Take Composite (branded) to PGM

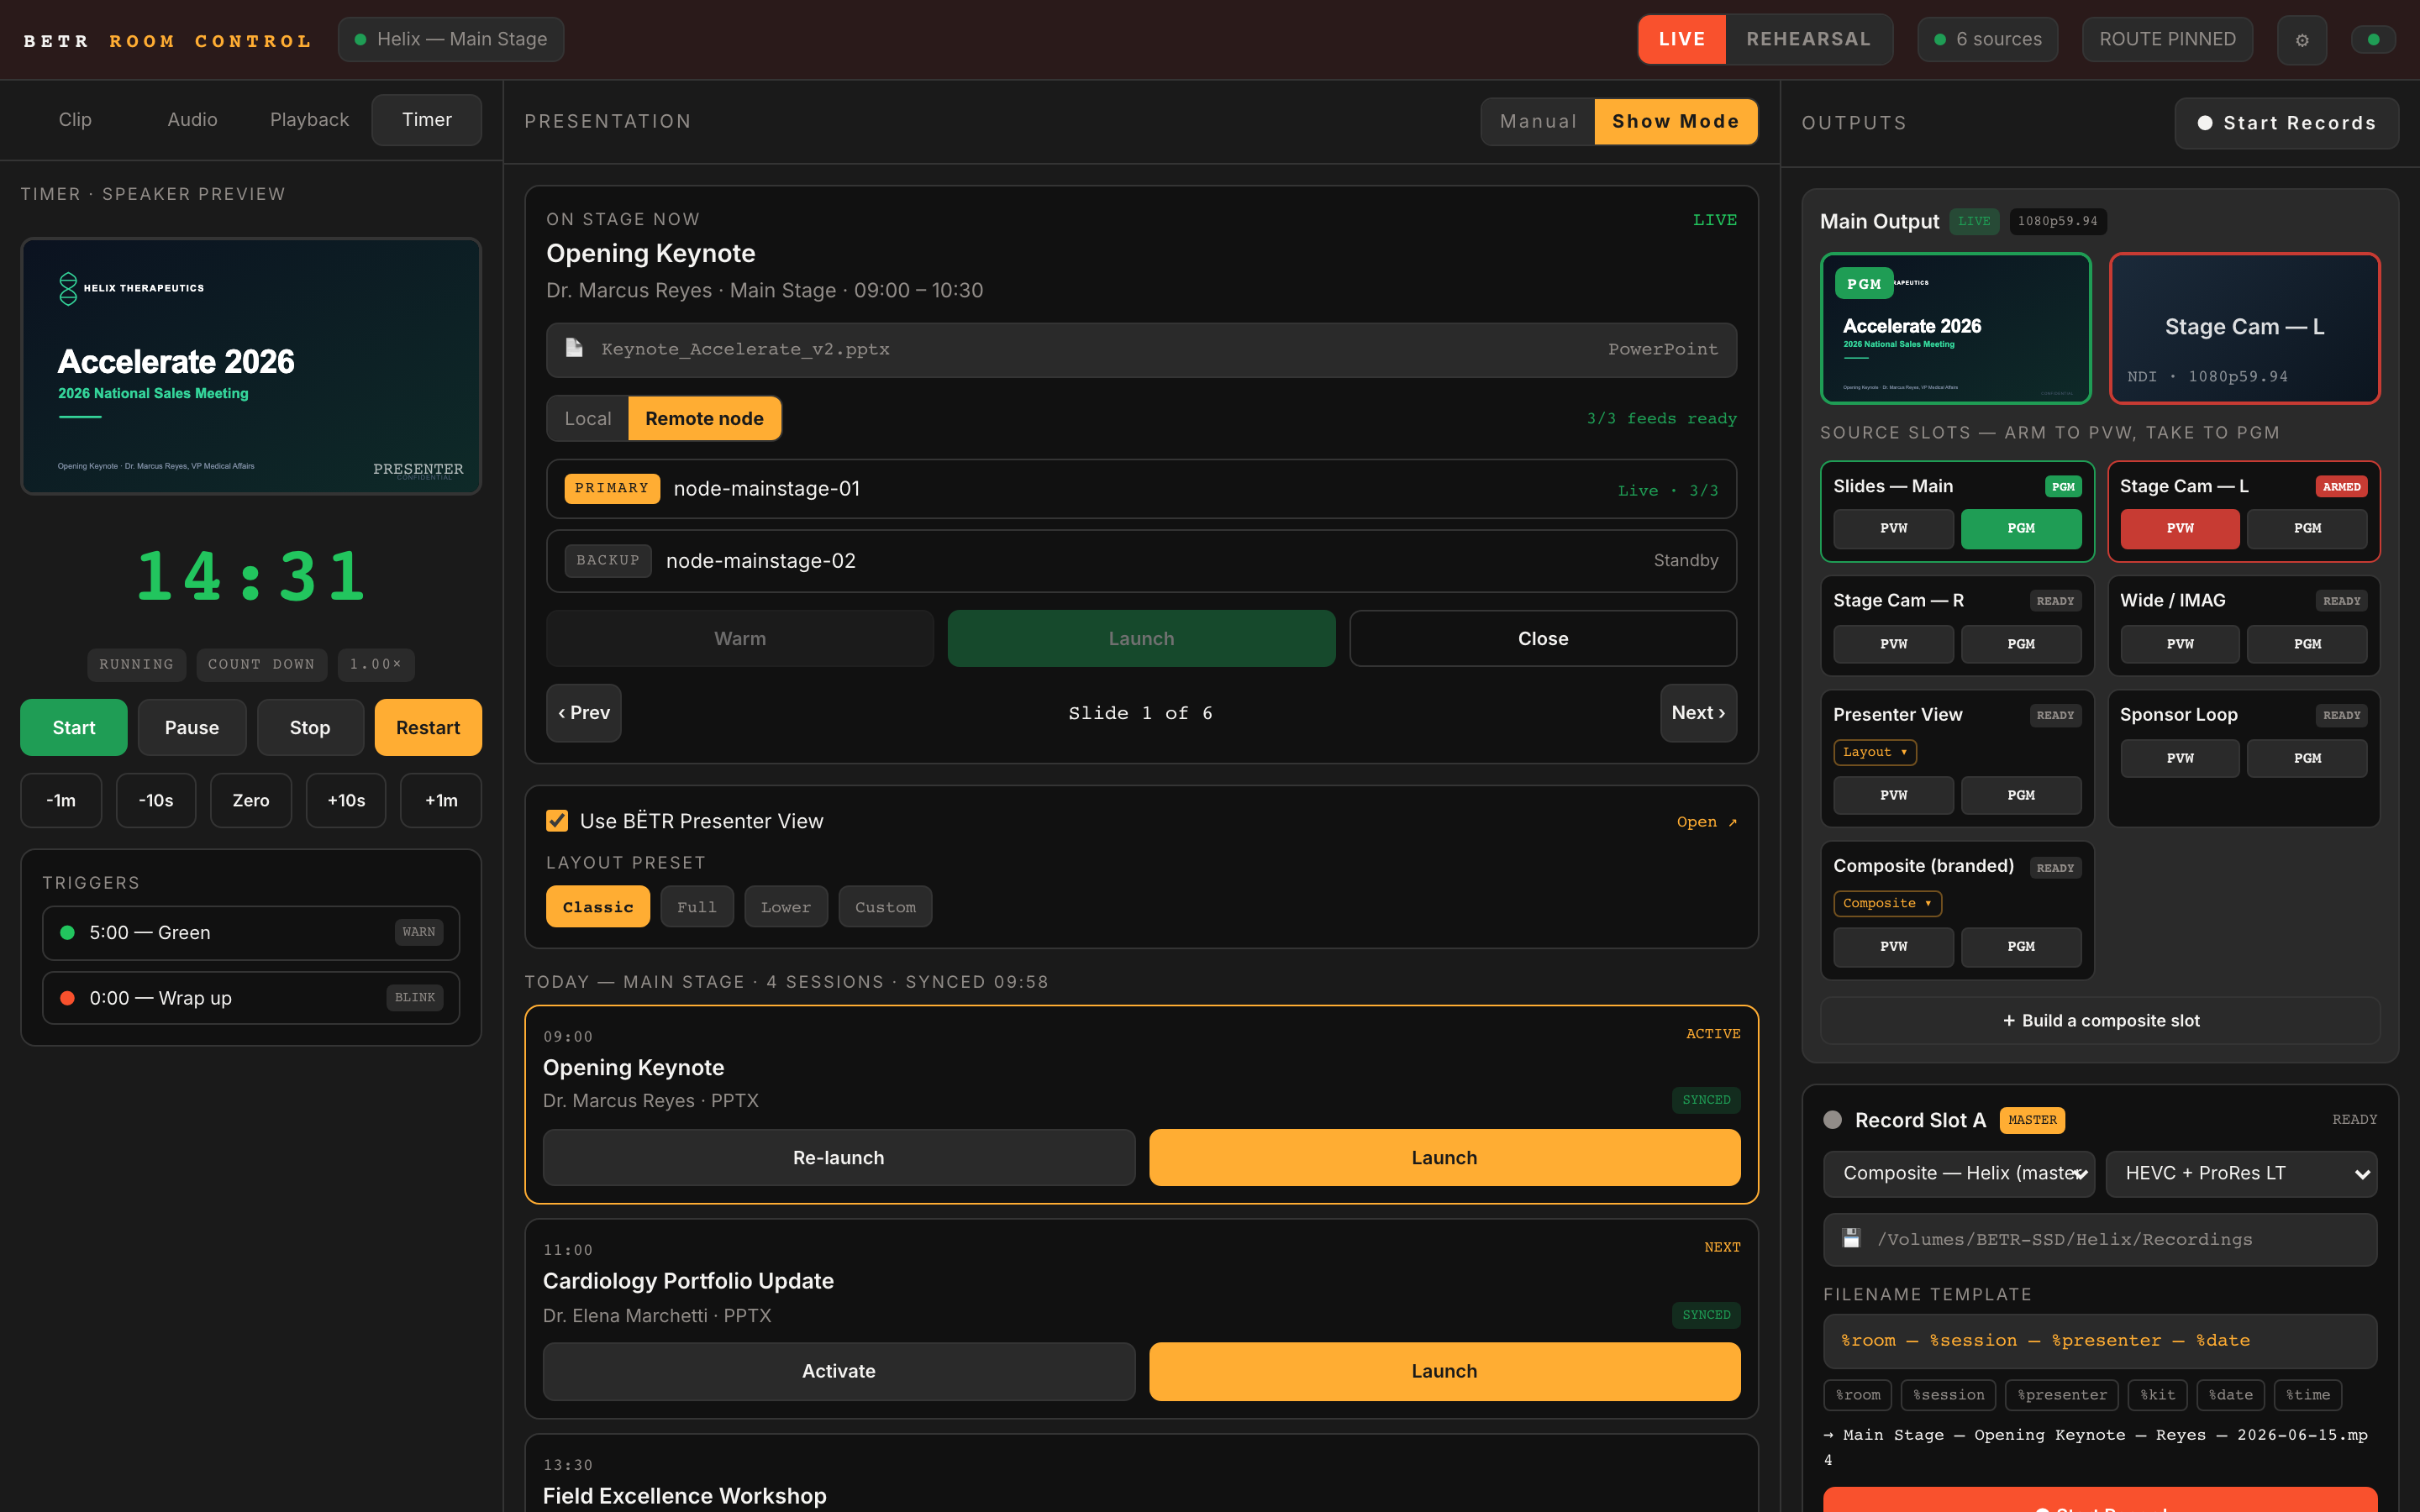point(2021,946)
